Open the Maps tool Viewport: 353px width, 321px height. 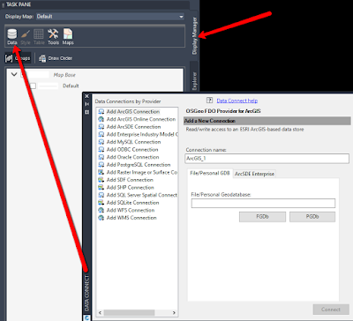pyautogui.click(x=68, y=37)
